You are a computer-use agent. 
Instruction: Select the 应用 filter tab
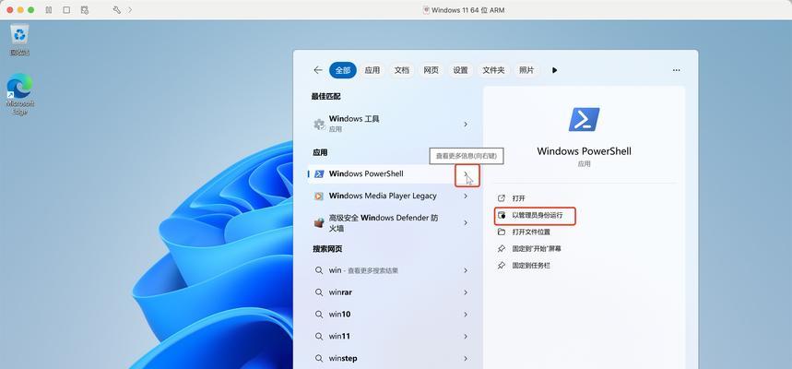coord(372,70)
